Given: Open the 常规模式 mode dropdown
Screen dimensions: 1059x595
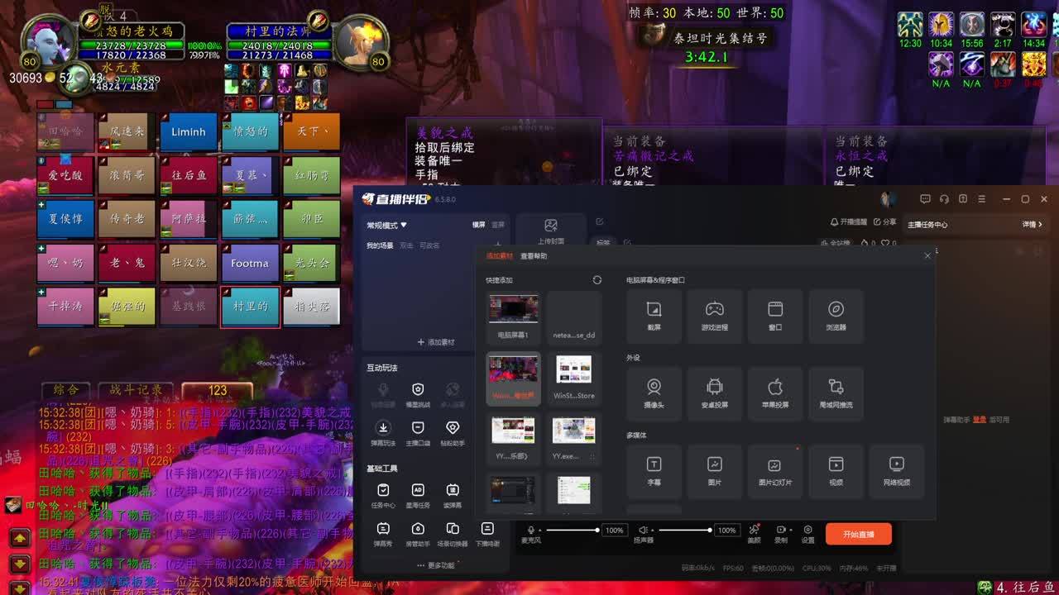Looking at the screenshot, I should (x=386, y=225).
